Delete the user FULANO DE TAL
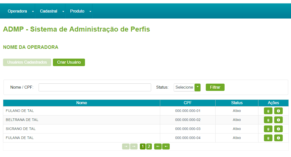Screen dimensions: 291x157 [x=268, y=111]
